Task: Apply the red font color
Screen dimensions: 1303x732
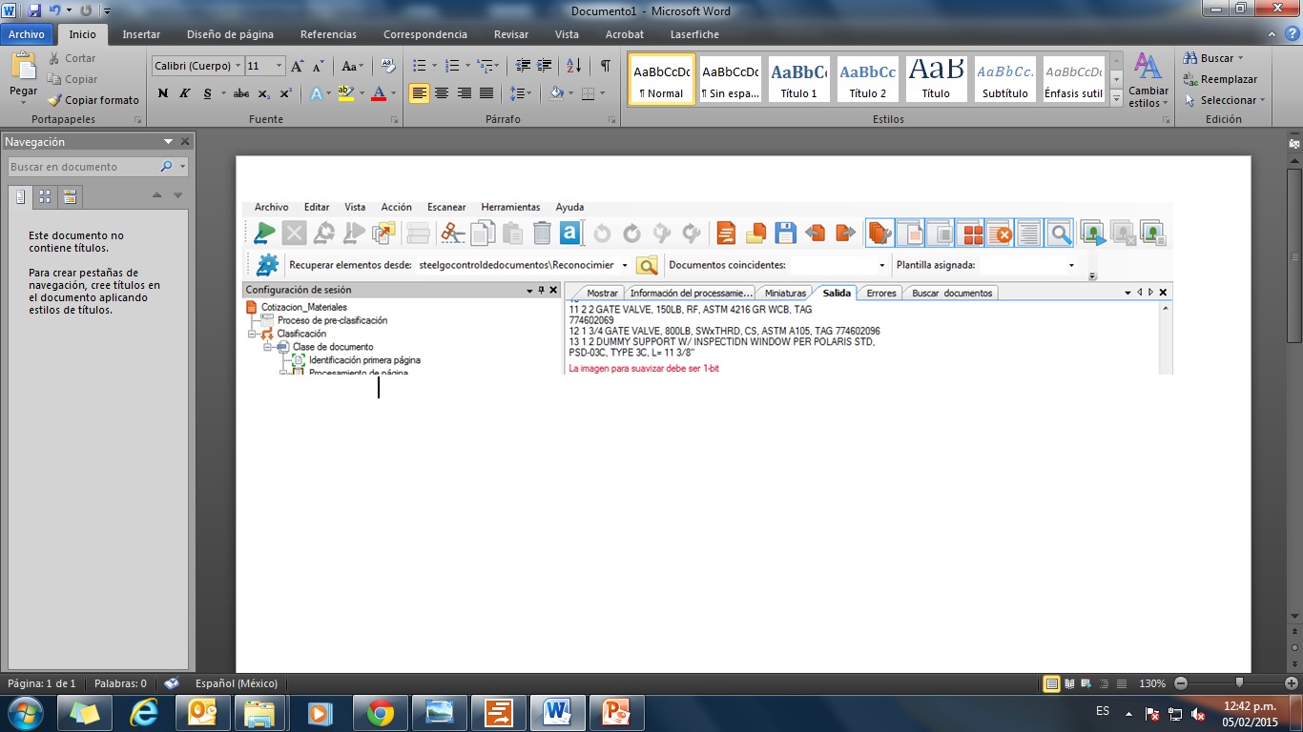Action: coord(379,93)
